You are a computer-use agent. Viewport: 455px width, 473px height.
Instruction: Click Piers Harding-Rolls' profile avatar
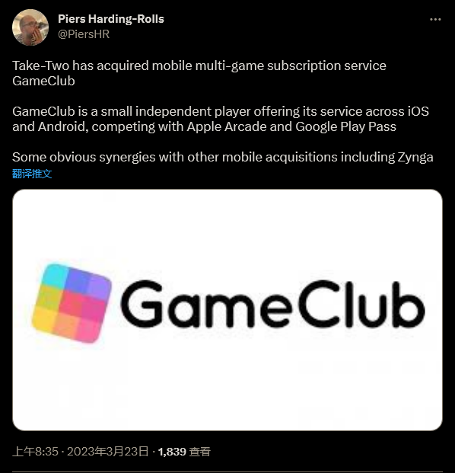pyautogui.click(x=30, y=27)
